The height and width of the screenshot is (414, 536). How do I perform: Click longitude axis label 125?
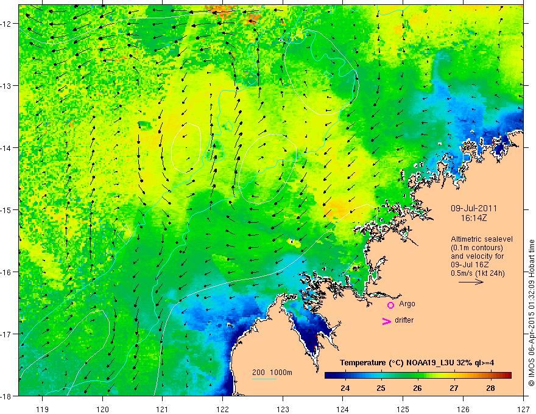pos(403,410)
